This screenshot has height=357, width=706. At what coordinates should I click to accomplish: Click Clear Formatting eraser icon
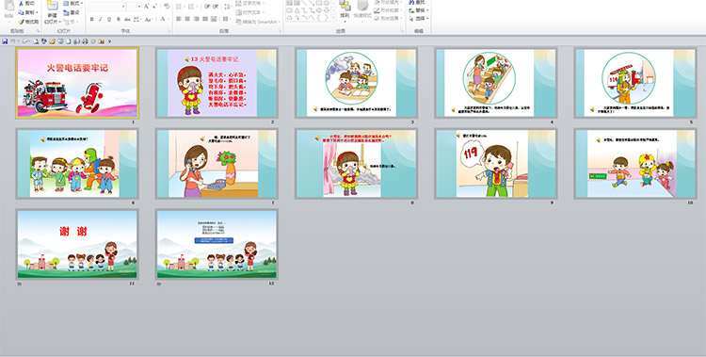click(167, 7)
